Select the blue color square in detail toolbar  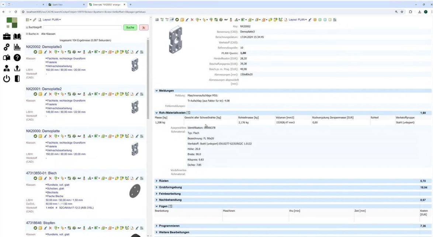(325, 20)
